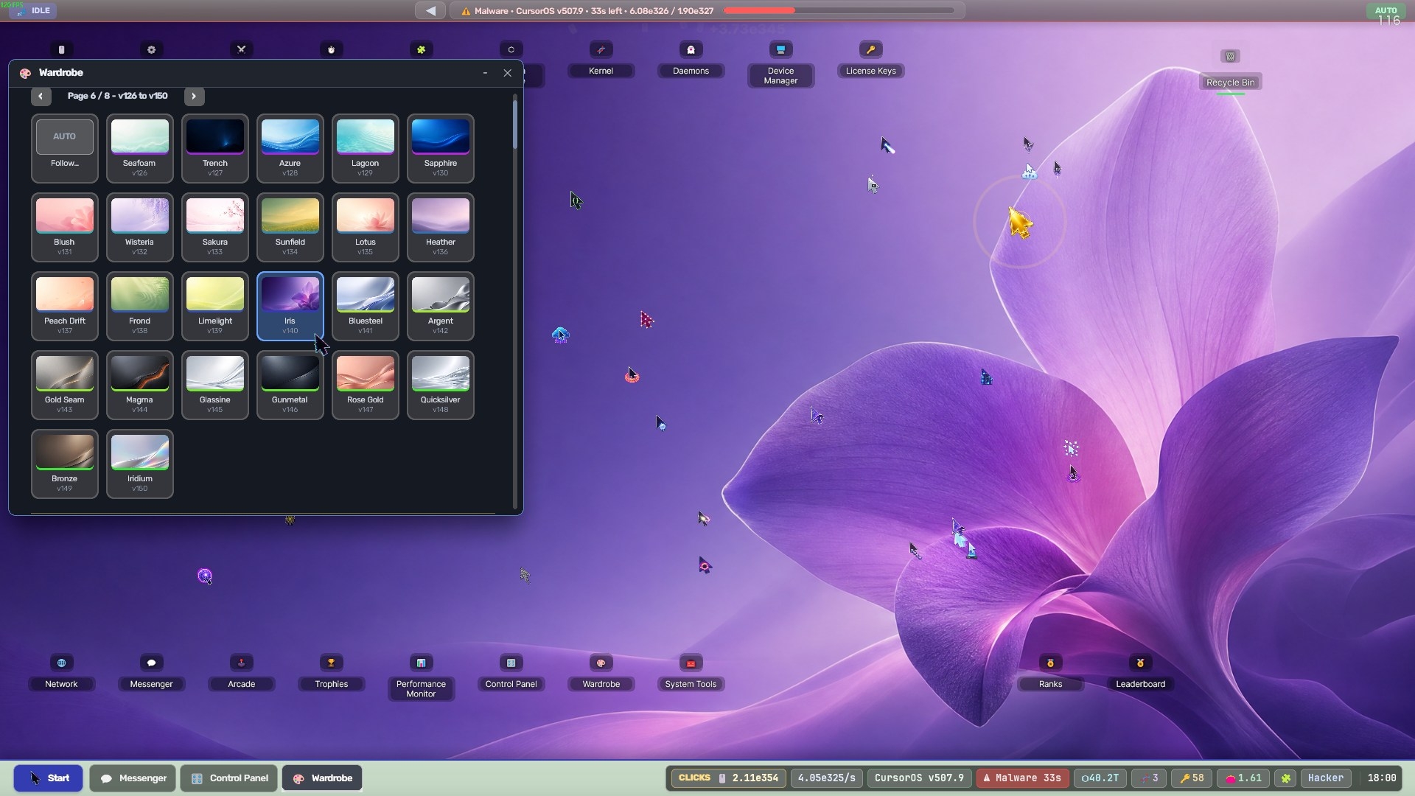Click the green clover icon in the taskbar

click(x=1285, y=778)
